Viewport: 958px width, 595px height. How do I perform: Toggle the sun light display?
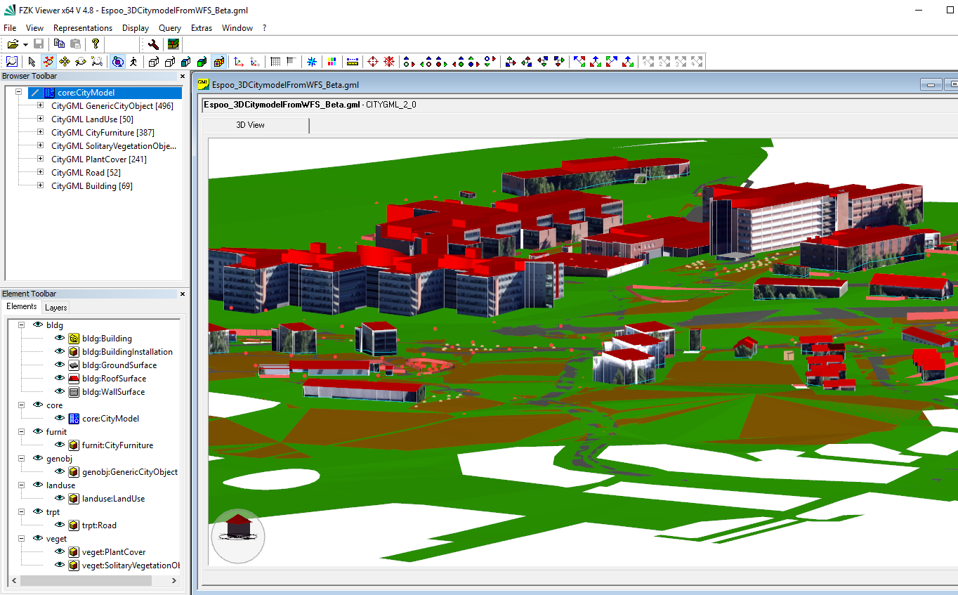click(312, 61)
